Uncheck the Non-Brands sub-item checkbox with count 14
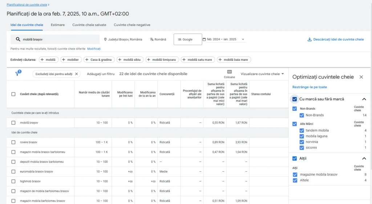The image size is (372, 204). 302,115
